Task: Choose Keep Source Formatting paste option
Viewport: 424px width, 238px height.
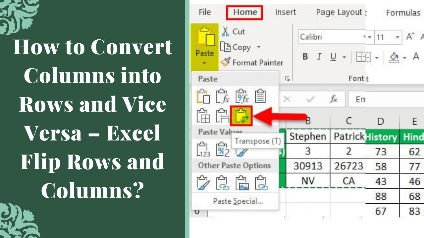Action: tap(261, 96)
